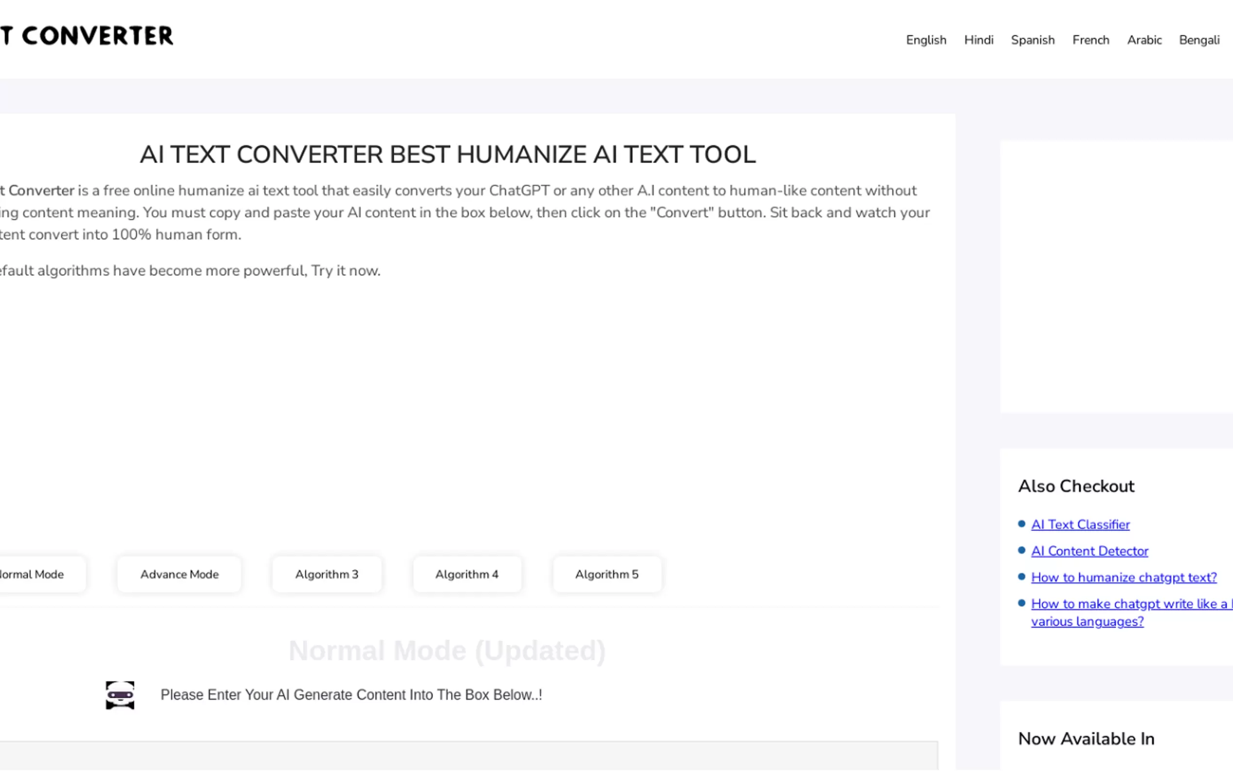Select English language in navigation
1233x771 pixels.
(926, 40)
